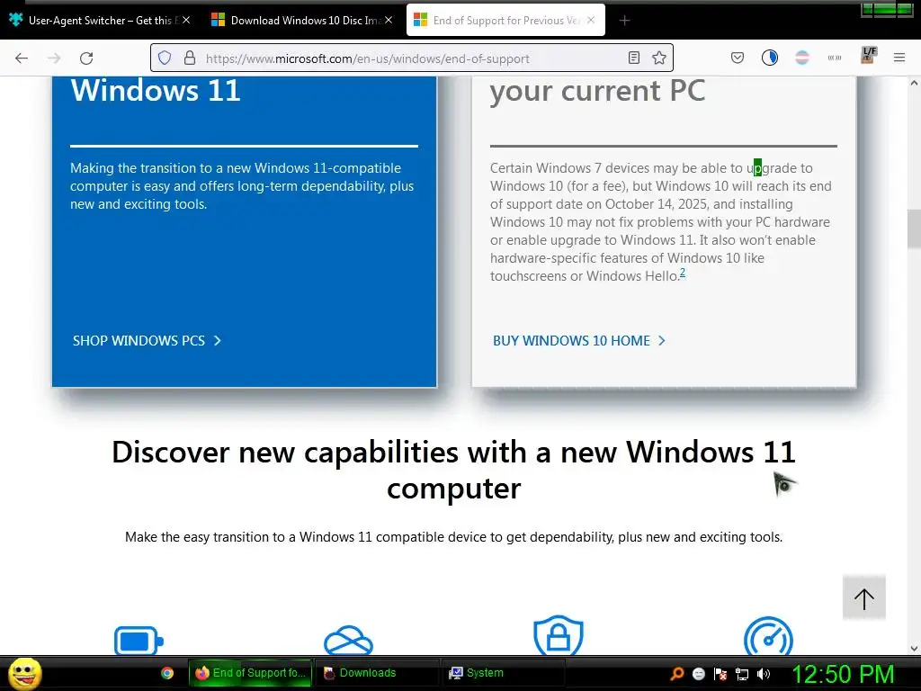Open the striped flag extension icon
The height and width of the screenshot is (691, 921).
tap(801, 58)
